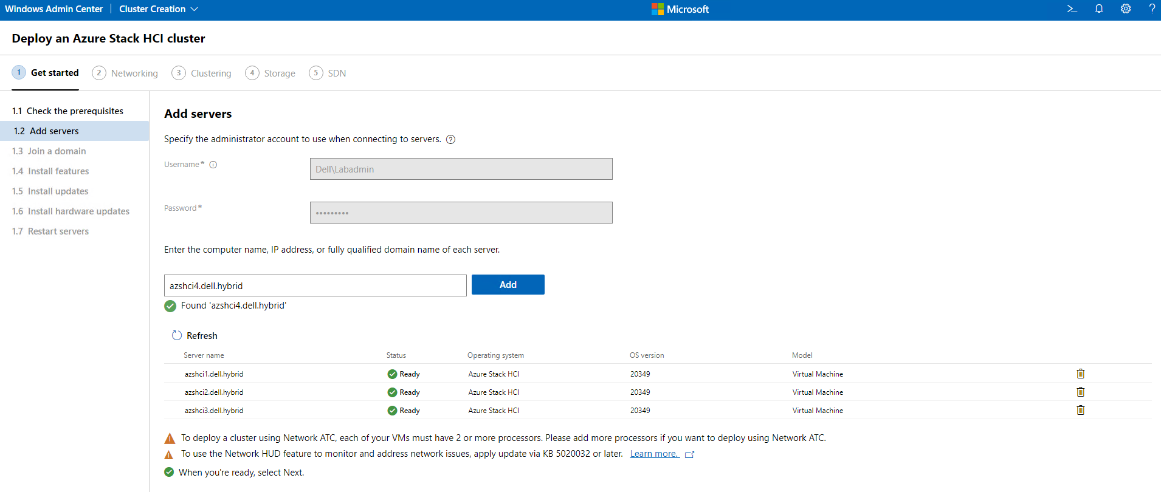The height and width of the screenshot is (492, 1161).
Task: Remove azshci2.dell.hybrid using its trash icon
Action: 1080,392
